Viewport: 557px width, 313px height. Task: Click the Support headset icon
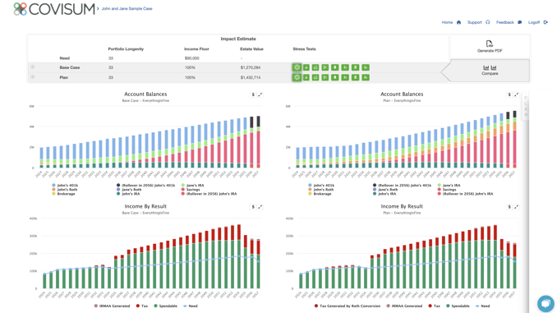(488, 22)
